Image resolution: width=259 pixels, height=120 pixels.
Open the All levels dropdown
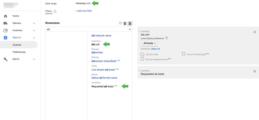click(x=149, y=43)
